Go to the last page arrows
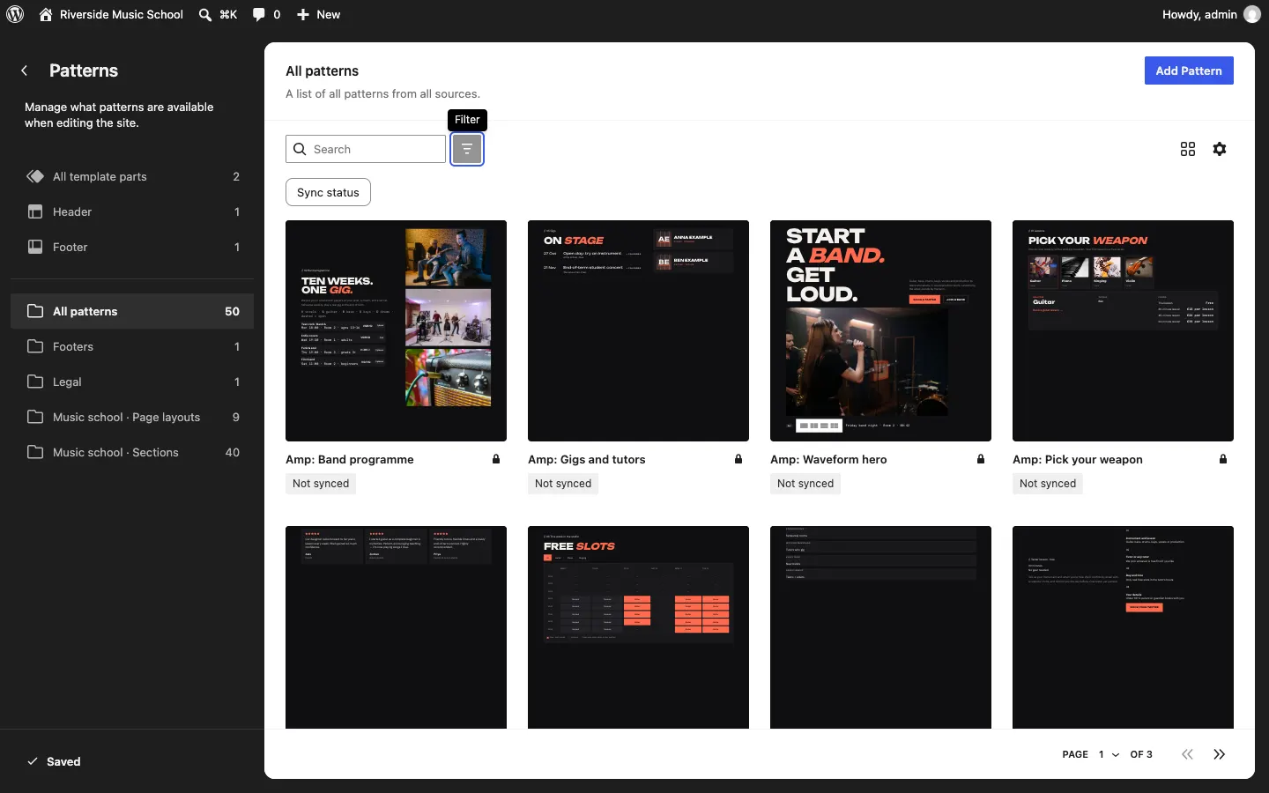This screenshot has height=793, width=1269. [x=1220, y=754]
